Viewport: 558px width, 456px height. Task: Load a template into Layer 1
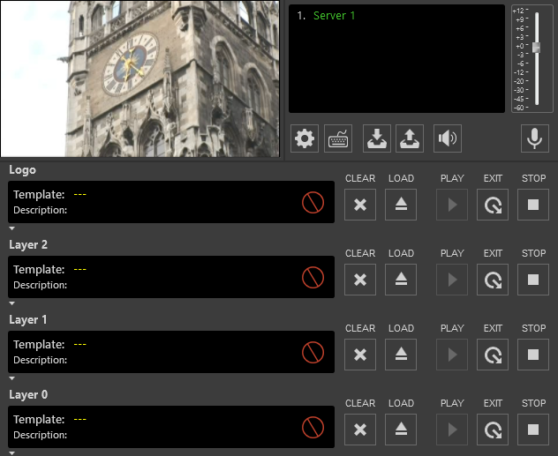tap(401, 355)
